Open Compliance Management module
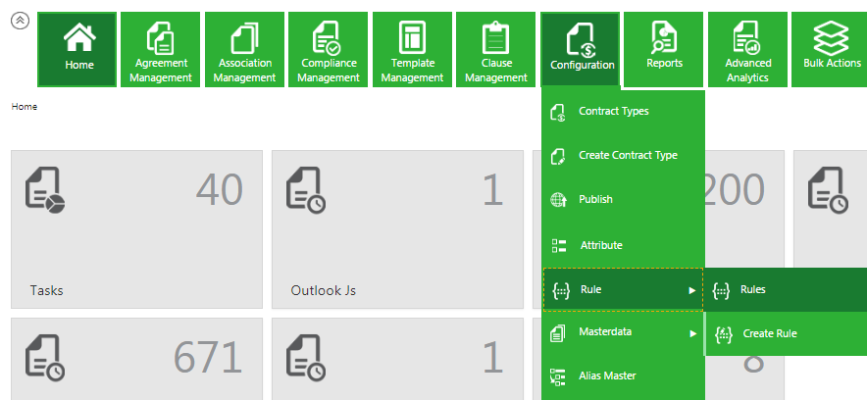 click(x=329, y=49)
